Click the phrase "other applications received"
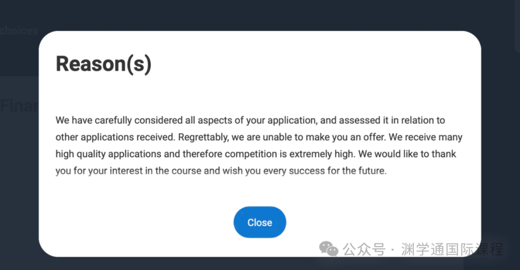 tap(115, 137)
